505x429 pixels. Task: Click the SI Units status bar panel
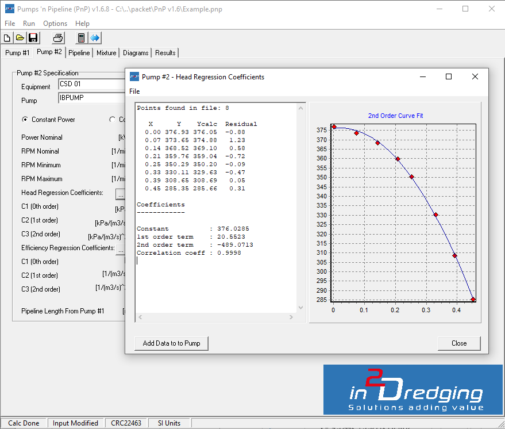coord(169,423)
